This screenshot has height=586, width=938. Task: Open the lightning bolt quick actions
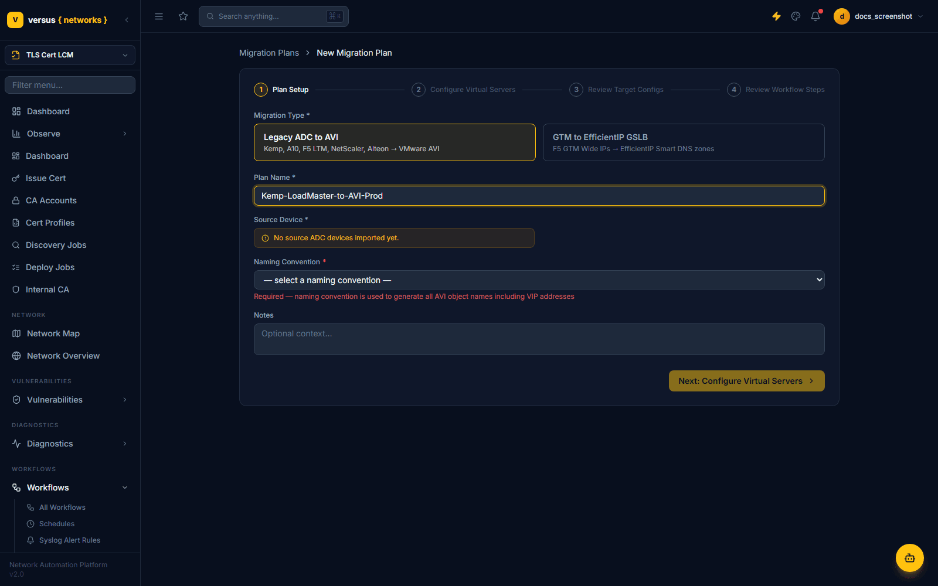click(x=776, y=16)
